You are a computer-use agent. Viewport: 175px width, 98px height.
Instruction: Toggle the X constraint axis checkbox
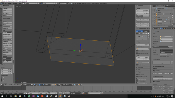2,77
